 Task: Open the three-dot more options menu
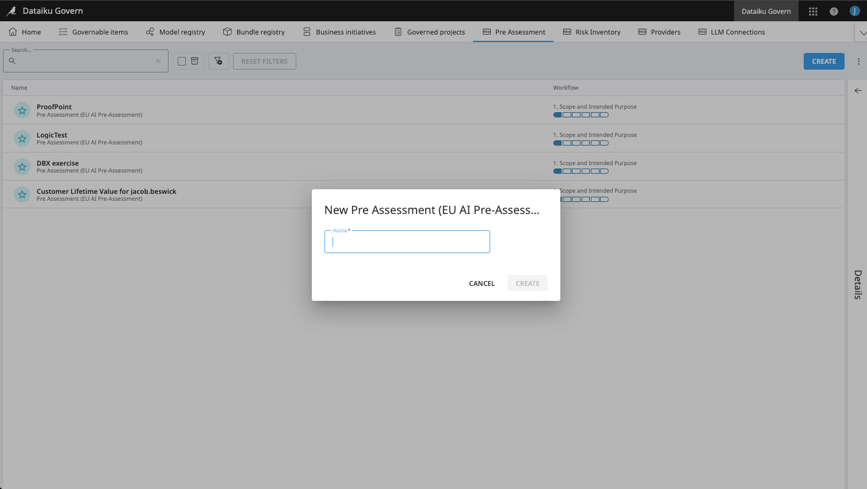point(858,62)
